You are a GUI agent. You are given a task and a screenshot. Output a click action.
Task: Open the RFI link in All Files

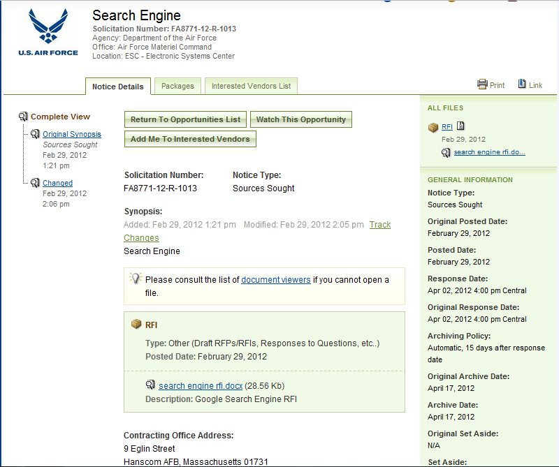pyautogui.click(x=447, y=126)
